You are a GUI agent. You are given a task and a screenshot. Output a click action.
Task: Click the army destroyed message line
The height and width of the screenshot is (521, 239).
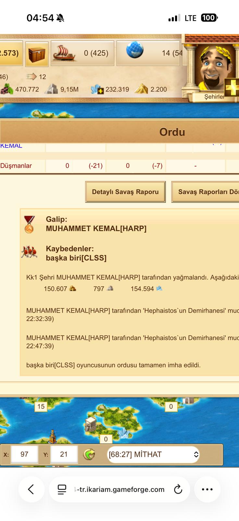(x=113, y=365)
